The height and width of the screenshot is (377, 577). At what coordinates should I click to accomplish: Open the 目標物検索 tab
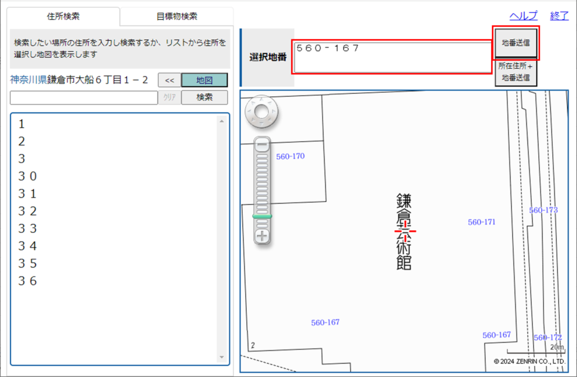point(177,16)
